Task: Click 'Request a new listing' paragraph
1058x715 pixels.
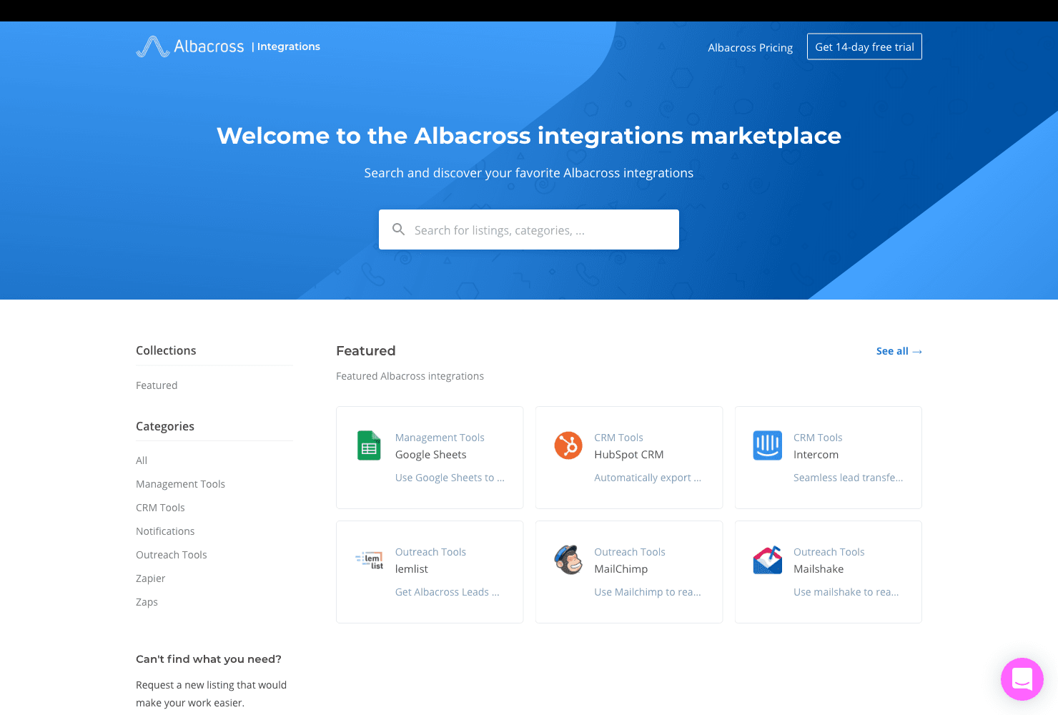Action: (x=211, y=694)
